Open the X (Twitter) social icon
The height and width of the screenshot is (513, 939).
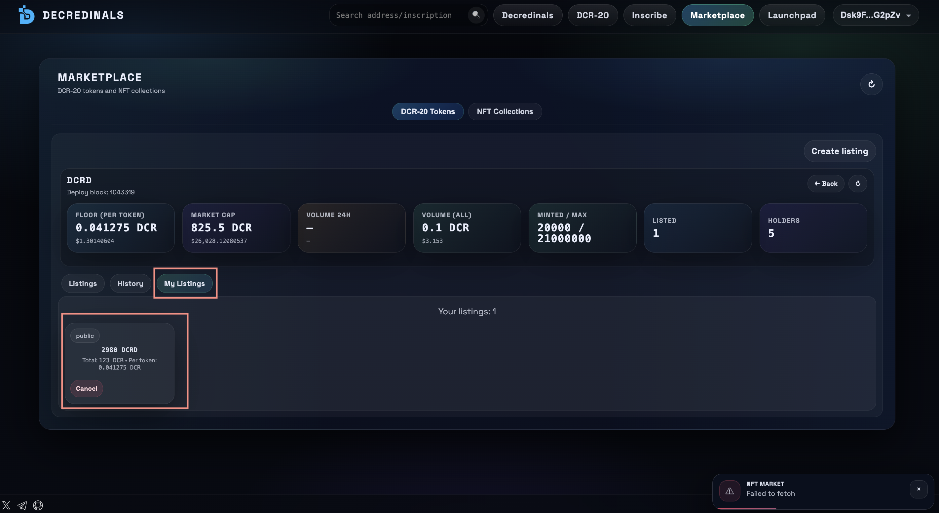6,505
